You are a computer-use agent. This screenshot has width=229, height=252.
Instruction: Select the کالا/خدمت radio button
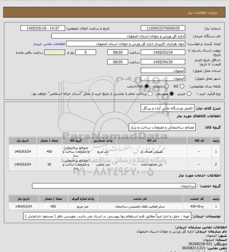tap(146, 86)
